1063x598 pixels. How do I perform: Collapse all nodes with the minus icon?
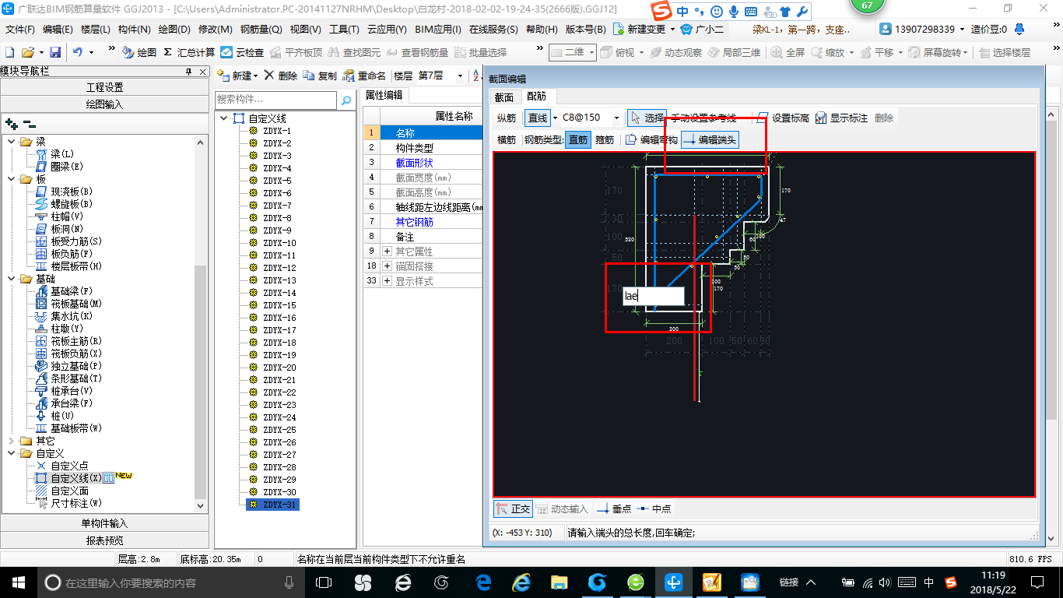[x=30, y=124]
